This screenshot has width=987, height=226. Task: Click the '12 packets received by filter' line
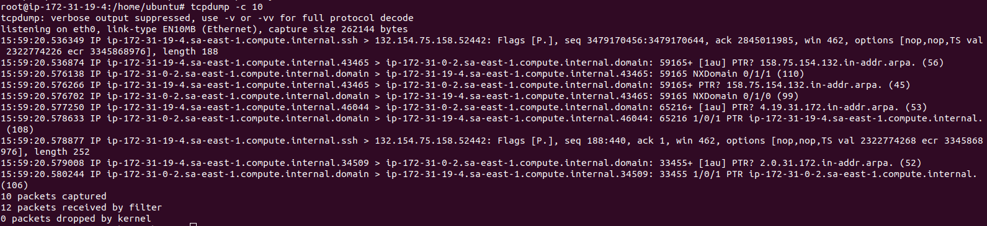click(81, 208)
